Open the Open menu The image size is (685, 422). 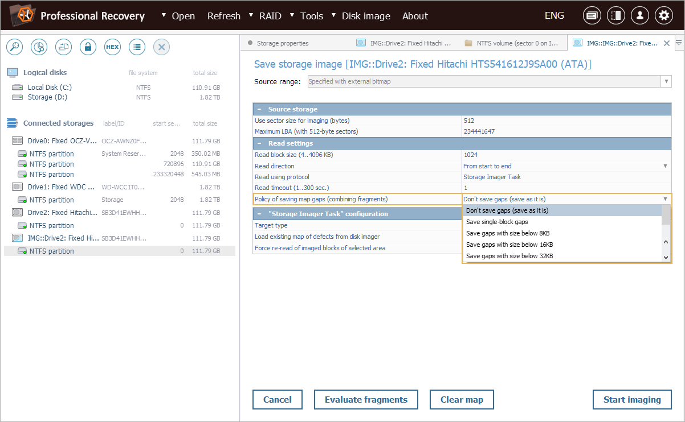pyautogui.click(x=183, y=16)
